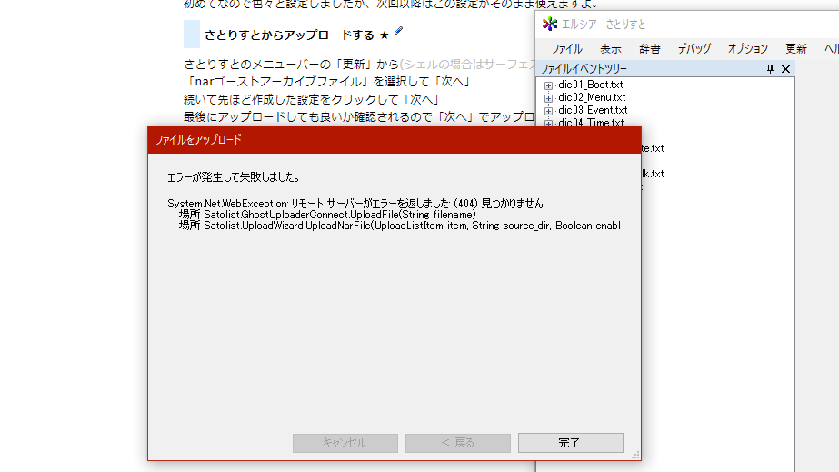Screen dimensions: 839x472
Task: Expand dic01_Boot.txt tree node
Action: pos(548,85)
